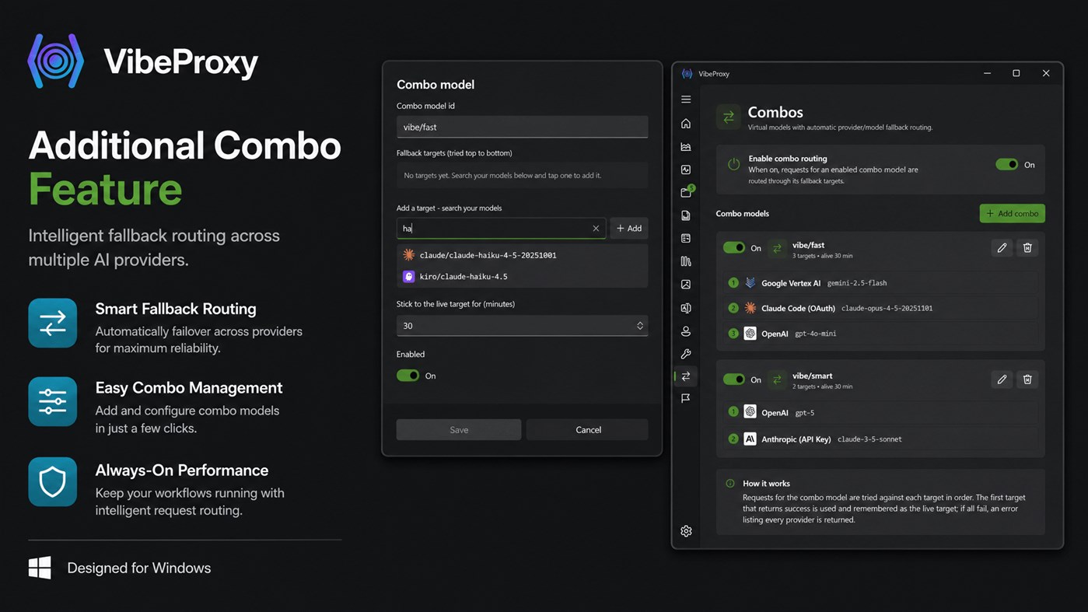This screenshot has width=1088, height=612.
Task: Click the search your models input field
Action: pyautogui.click(x=501, y=229)
